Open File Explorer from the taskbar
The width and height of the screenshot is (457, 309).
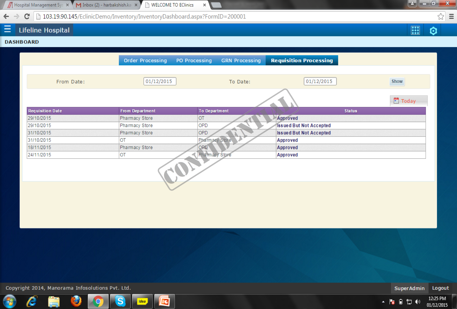coord(54,301)
